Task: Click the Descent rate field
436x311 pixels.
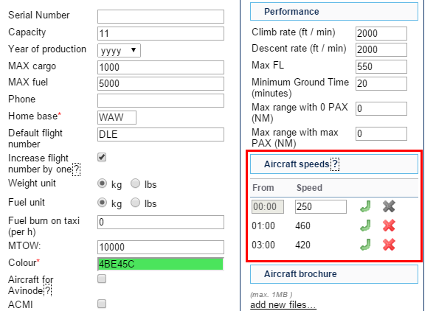Action: [381, 49]
